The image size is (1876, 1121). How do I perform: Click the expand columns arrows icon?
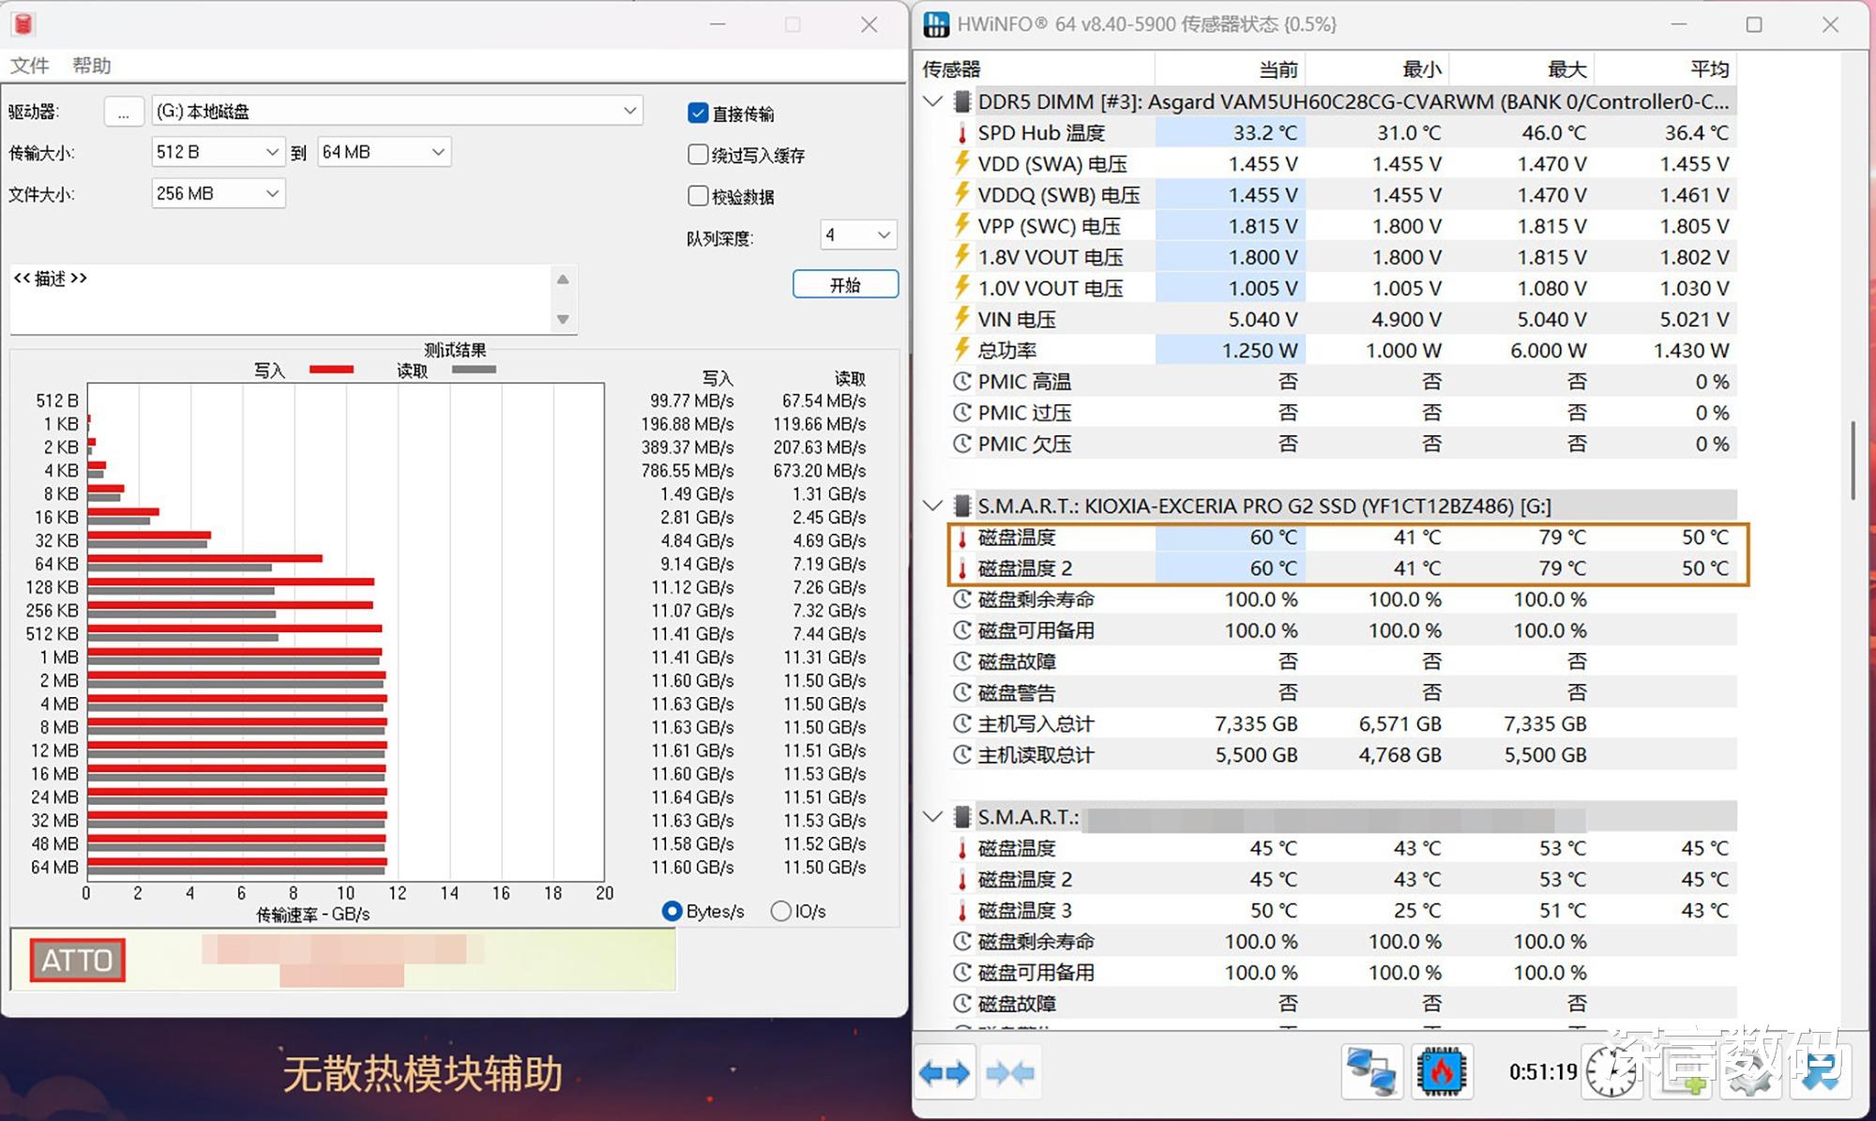point(945,1072)
